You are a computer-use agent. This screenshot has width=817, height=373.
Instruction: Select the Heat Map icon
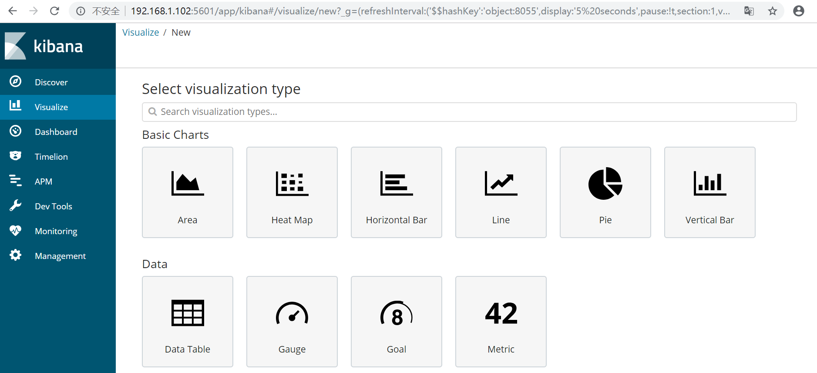(292, 183)
